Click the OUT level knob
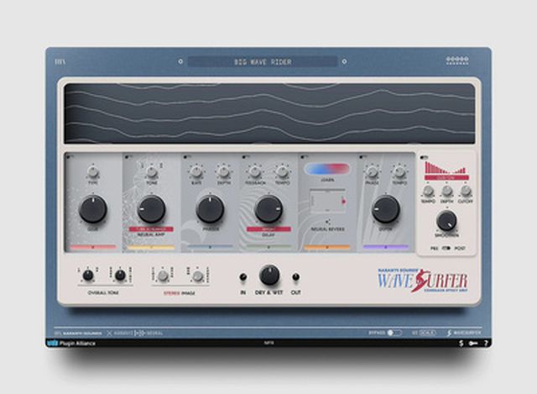 (x=296, y=276)
